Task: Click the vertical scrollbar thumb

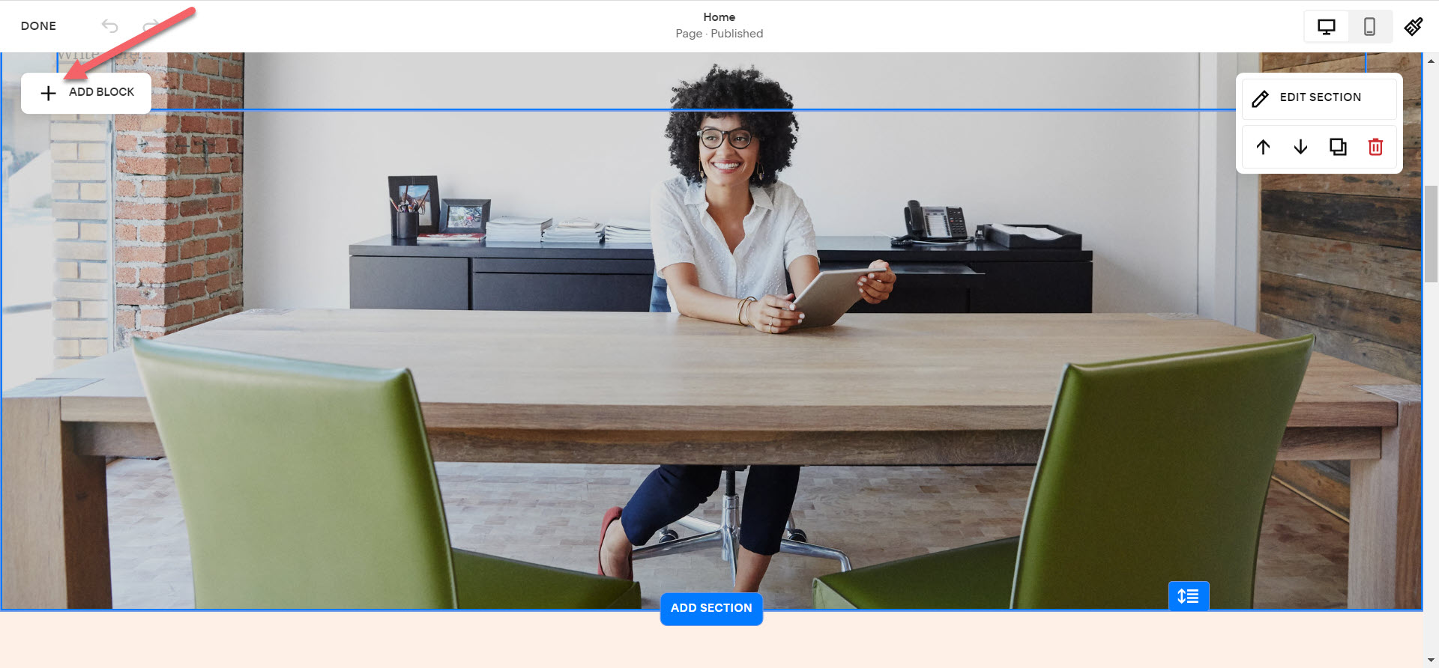Action: click(1431, 234)
